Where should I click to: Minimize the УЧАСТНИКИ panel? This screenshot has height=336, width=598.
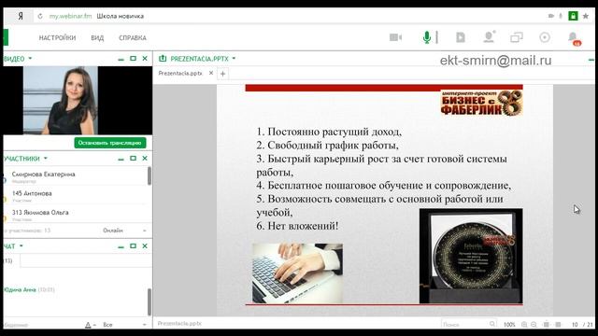tap(121, 159)
